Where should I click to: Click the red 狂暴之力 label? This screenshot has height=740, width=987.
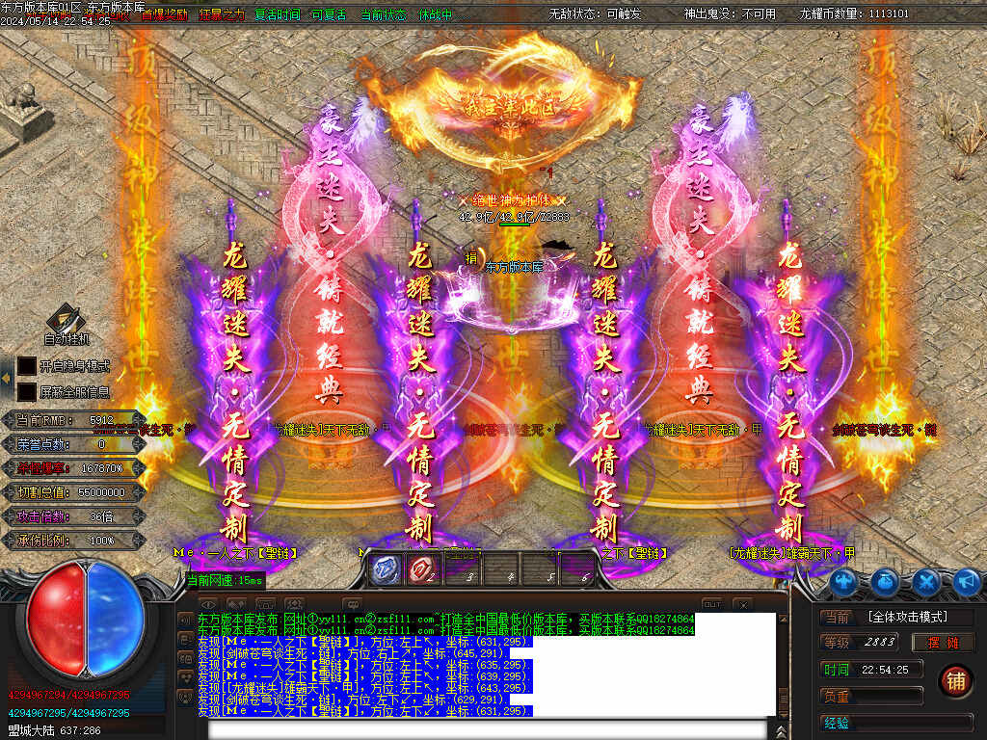pos(222,14)
